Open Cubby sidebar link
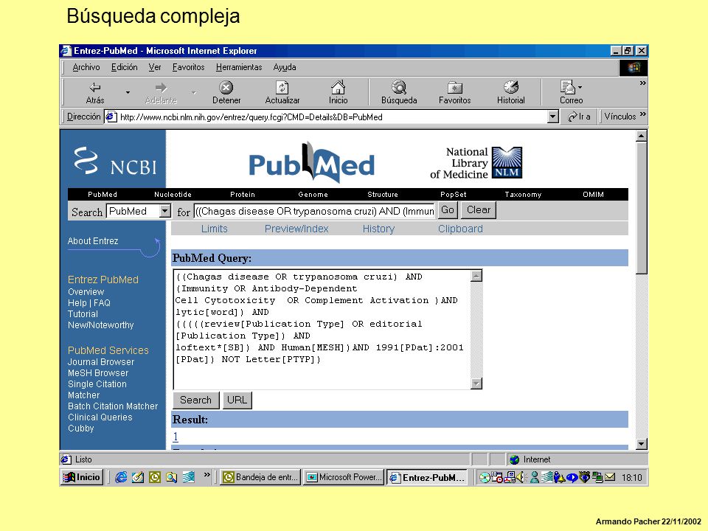 (x=81, y=428)
